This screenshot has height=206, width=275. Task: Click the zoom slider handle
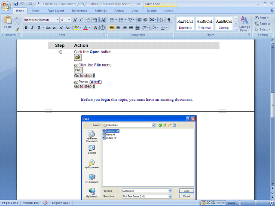pos(256,203)
